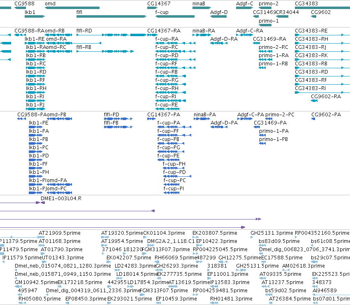Open the primo-1-RB transcript label
Image resolution: width=350 pixels, height=305 pixels.
pos(273,64)
